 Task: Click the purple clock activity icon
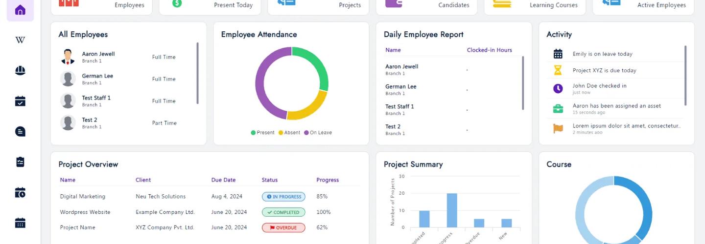click(x=558, y=88)
